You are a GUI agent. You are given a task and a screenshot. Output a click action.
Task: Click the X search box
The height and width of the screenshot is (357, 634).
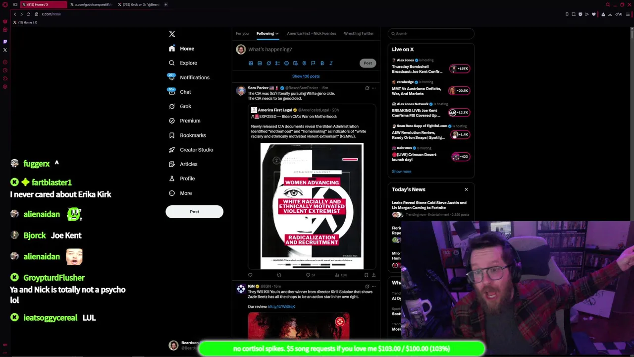pyautogui.click(x=431, y=34)
